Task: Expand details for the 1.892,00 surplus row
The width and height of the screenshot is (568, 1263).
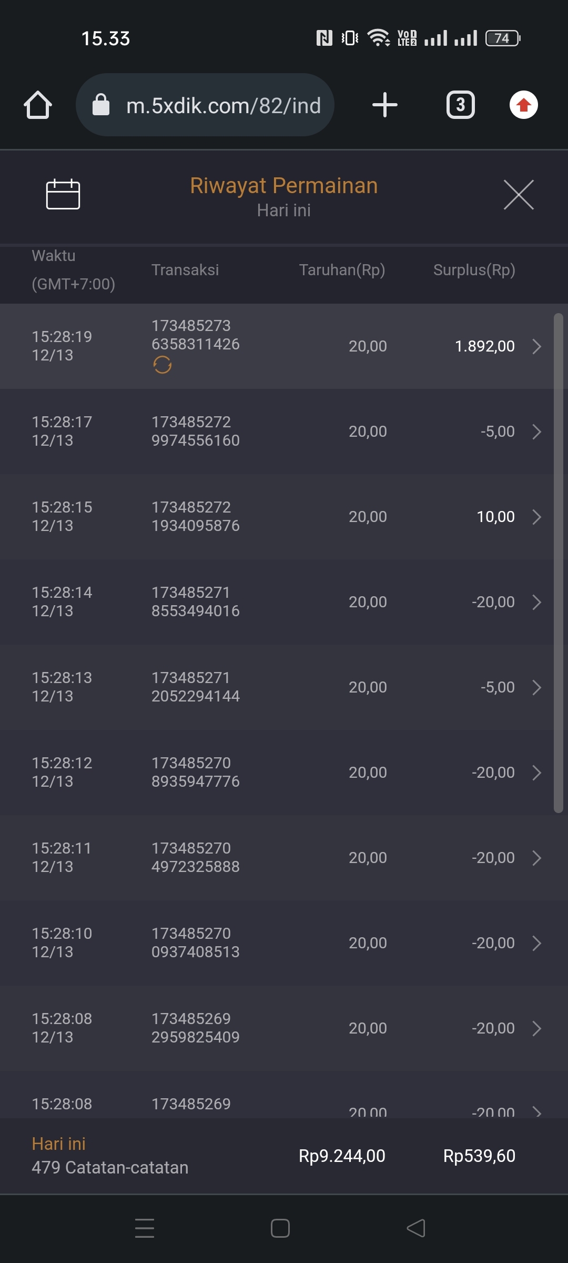Action: (x=536, y=346)
